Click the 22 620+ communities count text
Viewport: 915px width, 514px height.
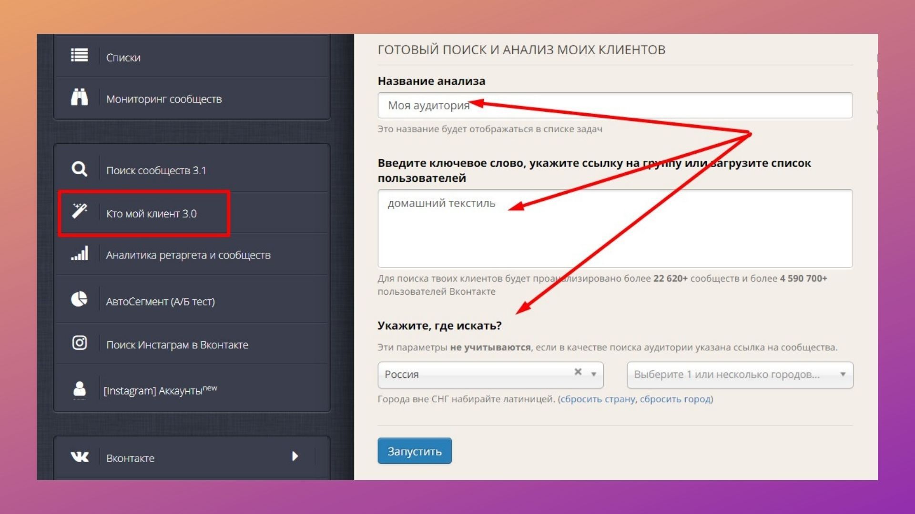(x=670, y=278)
